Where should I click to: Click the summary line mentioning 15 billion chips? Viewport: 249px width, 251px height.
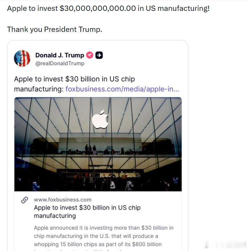pyautogui.click(x=98, y=244)
